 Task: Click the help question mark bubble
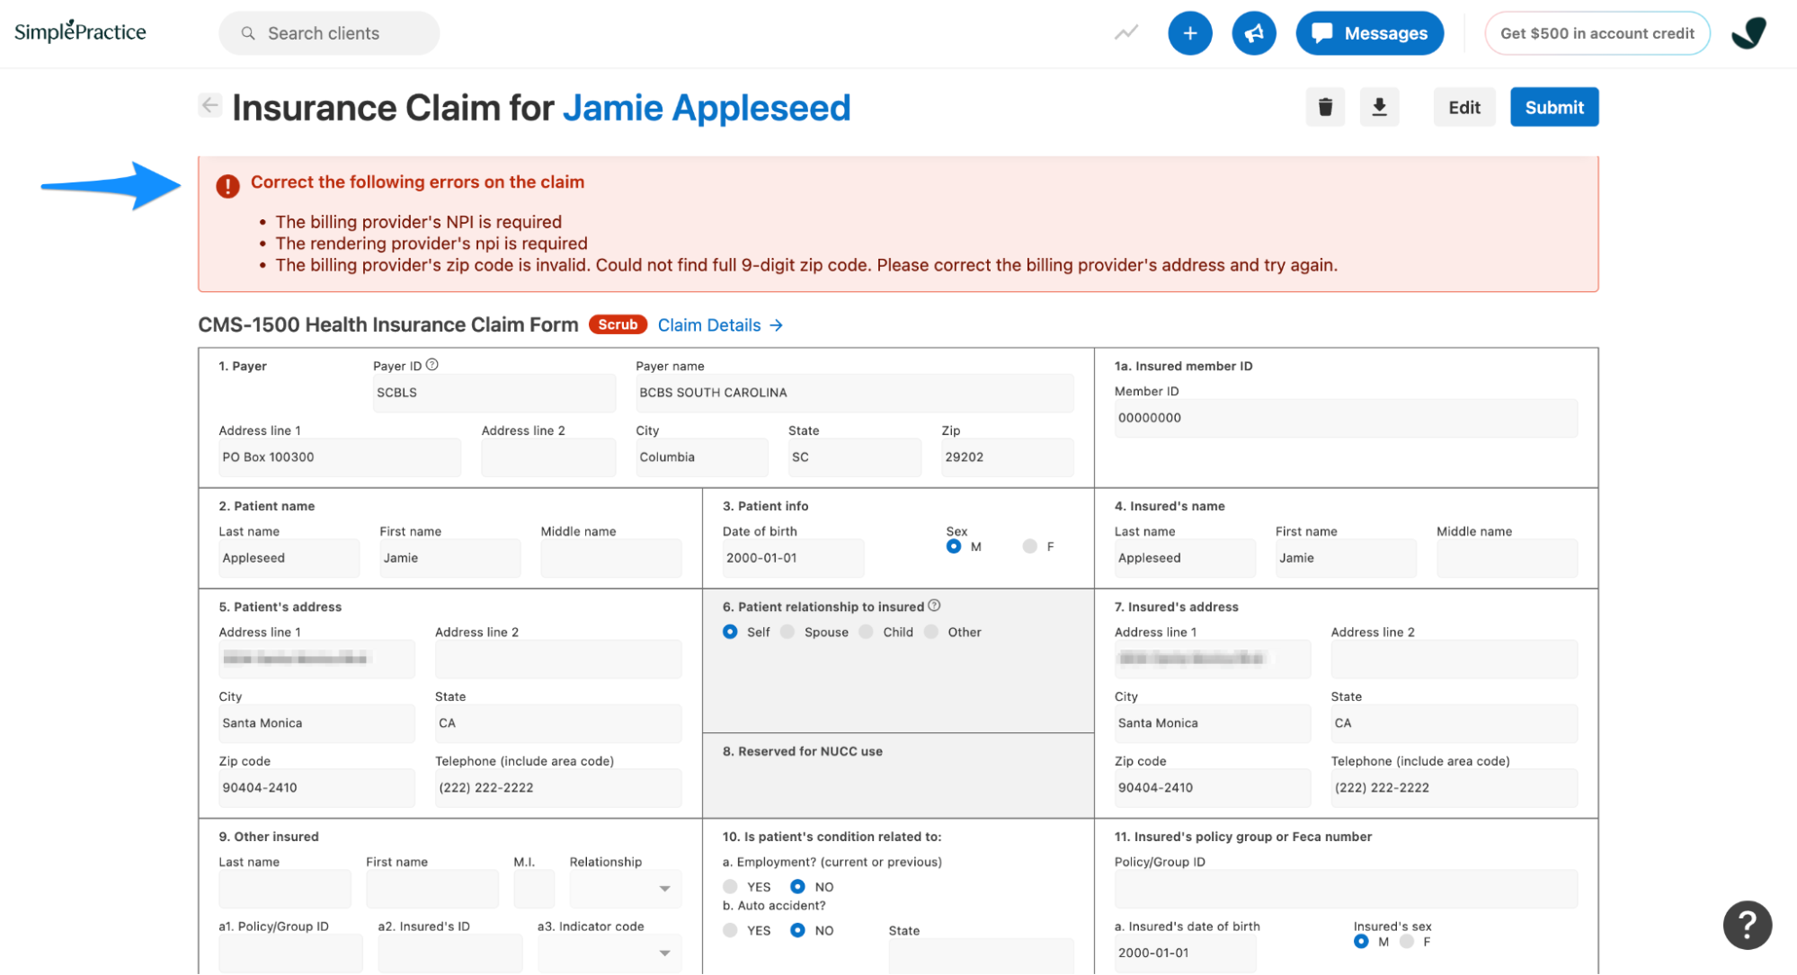click(x=1747, y=924)
